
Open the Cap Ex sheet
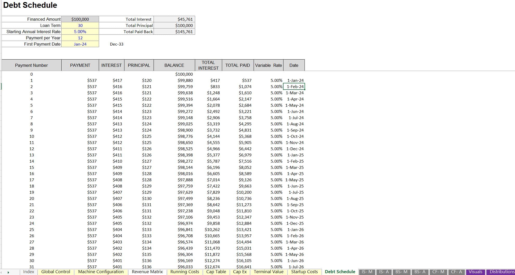240,272
